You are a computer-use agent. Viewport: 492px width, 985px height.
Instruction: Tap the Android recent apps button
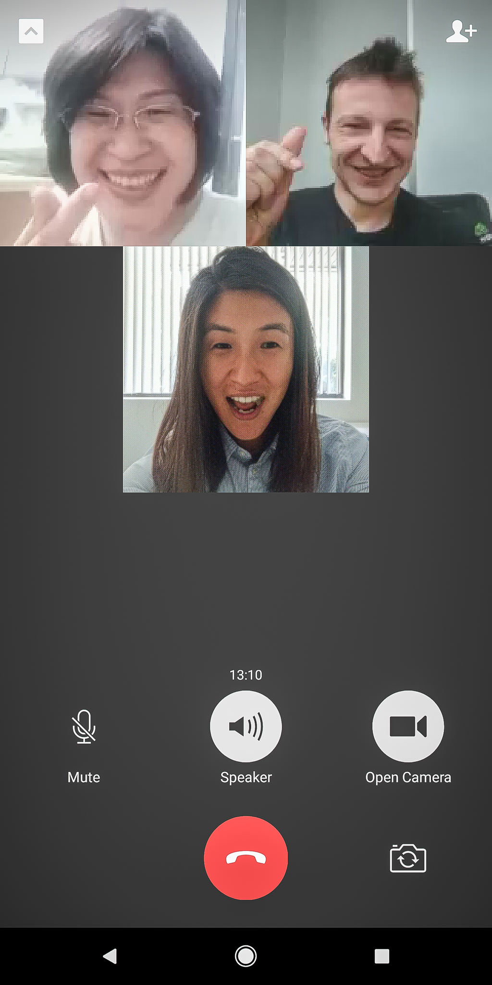tap(382, 956)
